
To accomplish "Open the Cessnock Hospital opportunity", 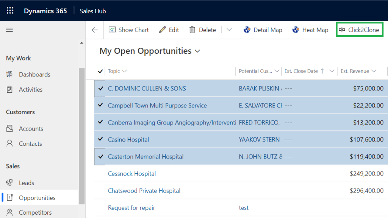I will (x=132, y=173).
